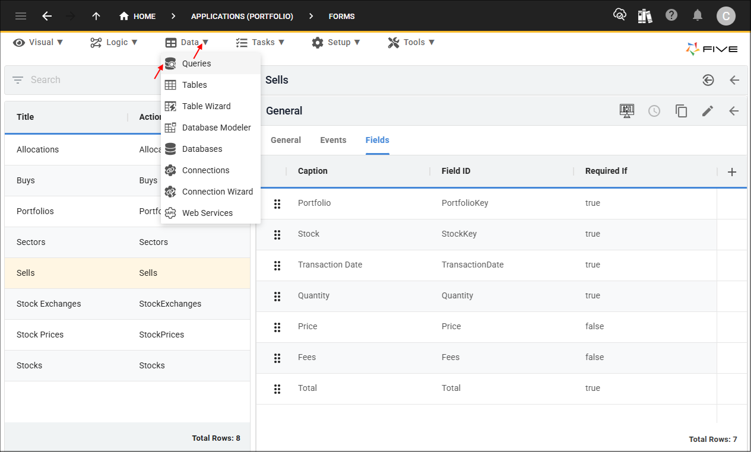Viewport: 751px width, 452px height.
Task: Choose Database Modeler menu item
Action: pyautogui.click(x=216, y=128)
